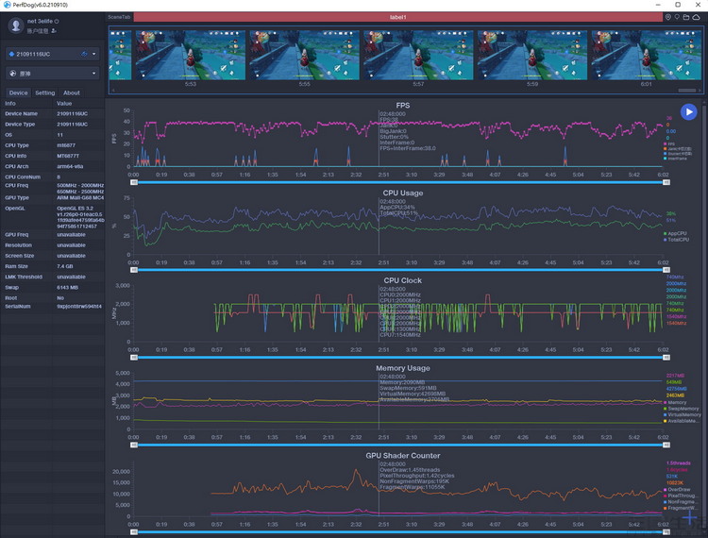708x538 pixels.
Task: Click left handle of FPS range slider
Action: [x=134, y=182]
